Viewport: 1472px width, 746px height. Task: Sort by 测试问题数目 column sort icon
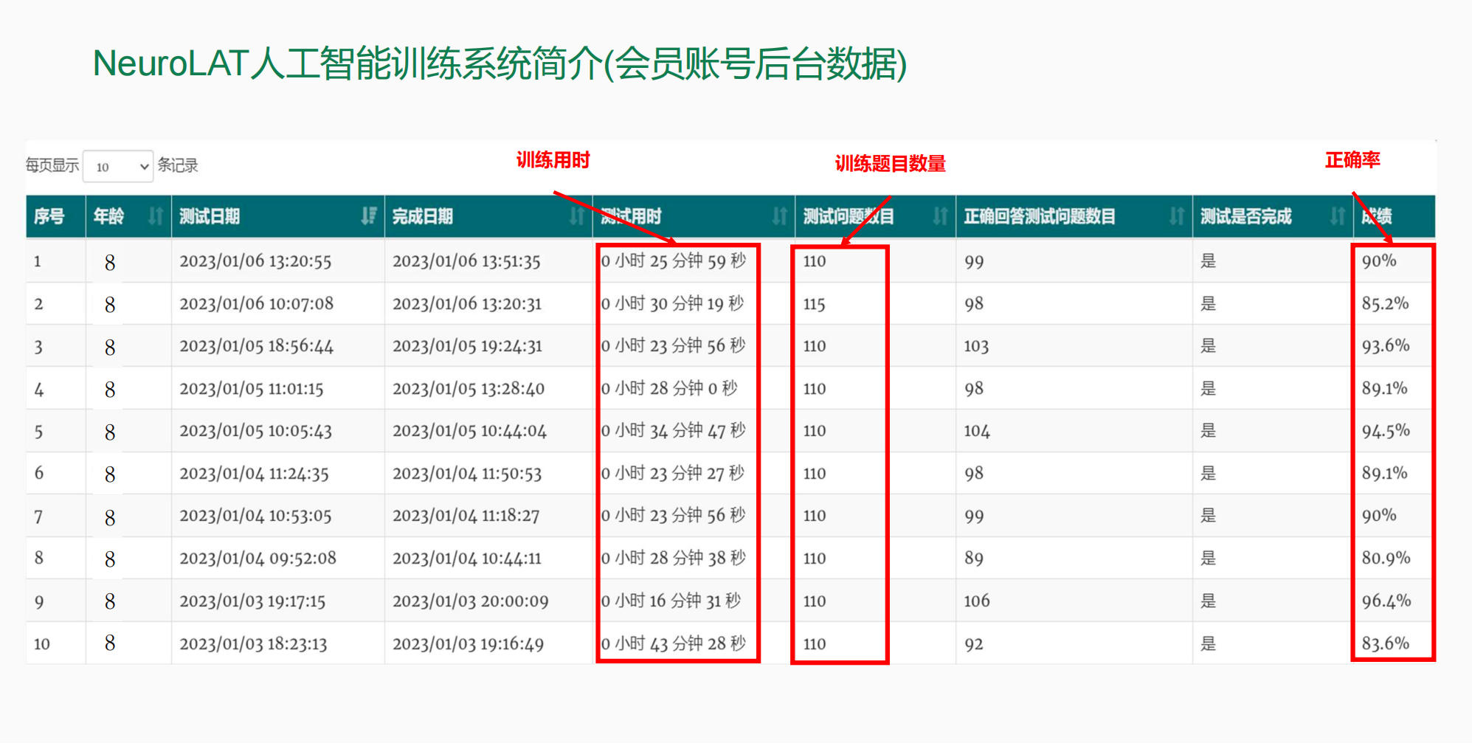pyautogui.click(x=940, y=216)
